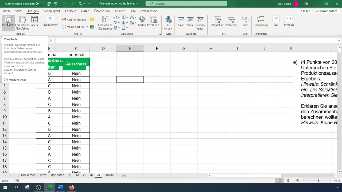The width and height of the screenshot is (342, 192).
Task: Open the Illustrationen dropdown
Action: click(x=50, y=23)
